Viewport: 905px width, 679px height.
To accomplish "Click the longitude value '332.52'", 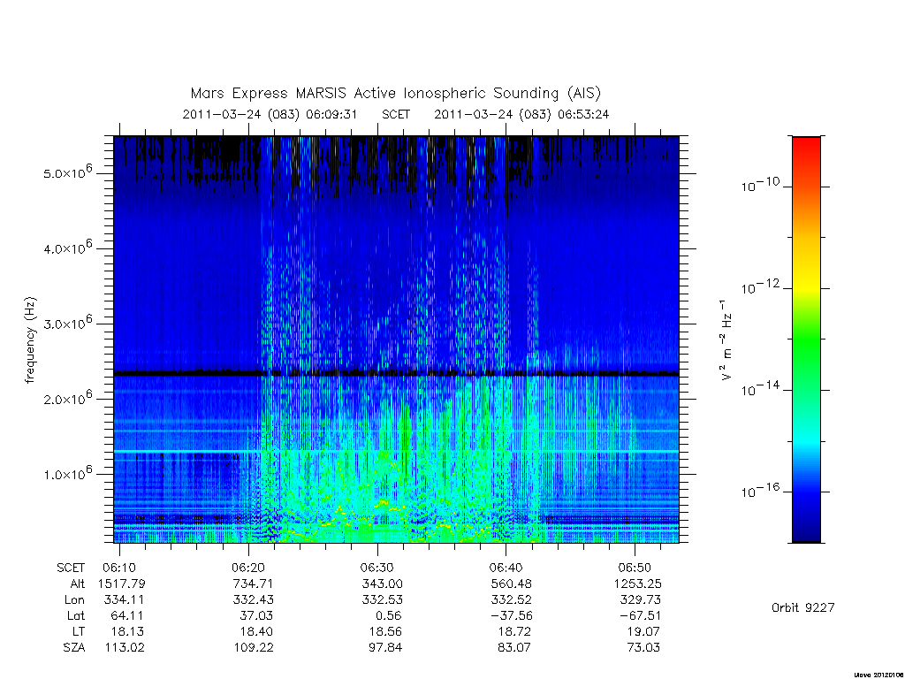I will [x=512, y=600].
